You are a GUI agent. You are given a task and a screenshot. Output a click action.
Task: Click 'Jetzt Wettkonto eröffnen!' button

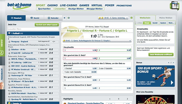pyautogui.click(x=161, y=54)
